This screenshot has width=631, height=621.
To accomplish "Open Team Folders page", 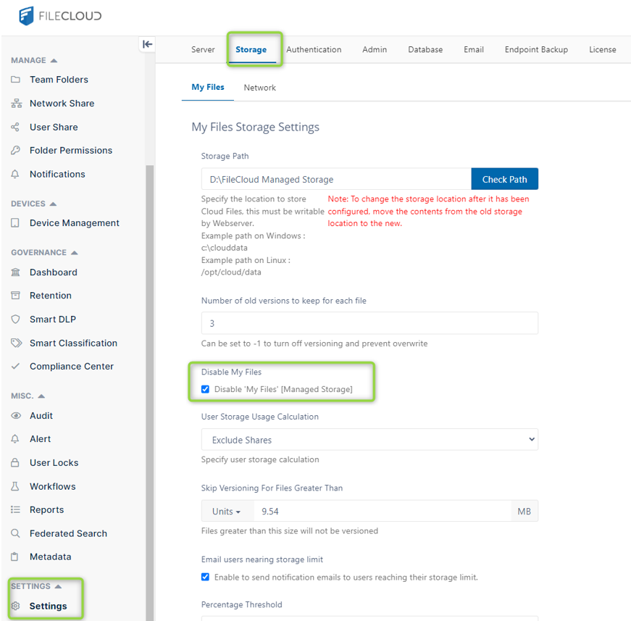I will (x=59, y=80).
